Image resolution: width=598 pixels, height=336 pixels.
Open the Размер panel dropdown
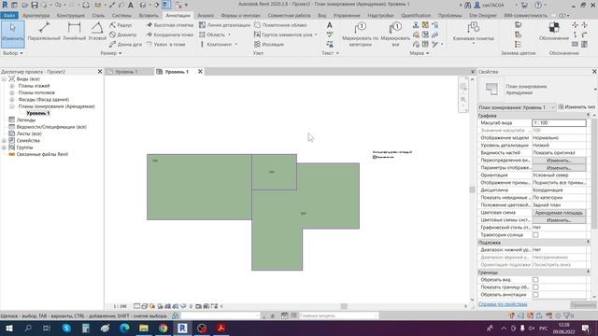point(111,53)
